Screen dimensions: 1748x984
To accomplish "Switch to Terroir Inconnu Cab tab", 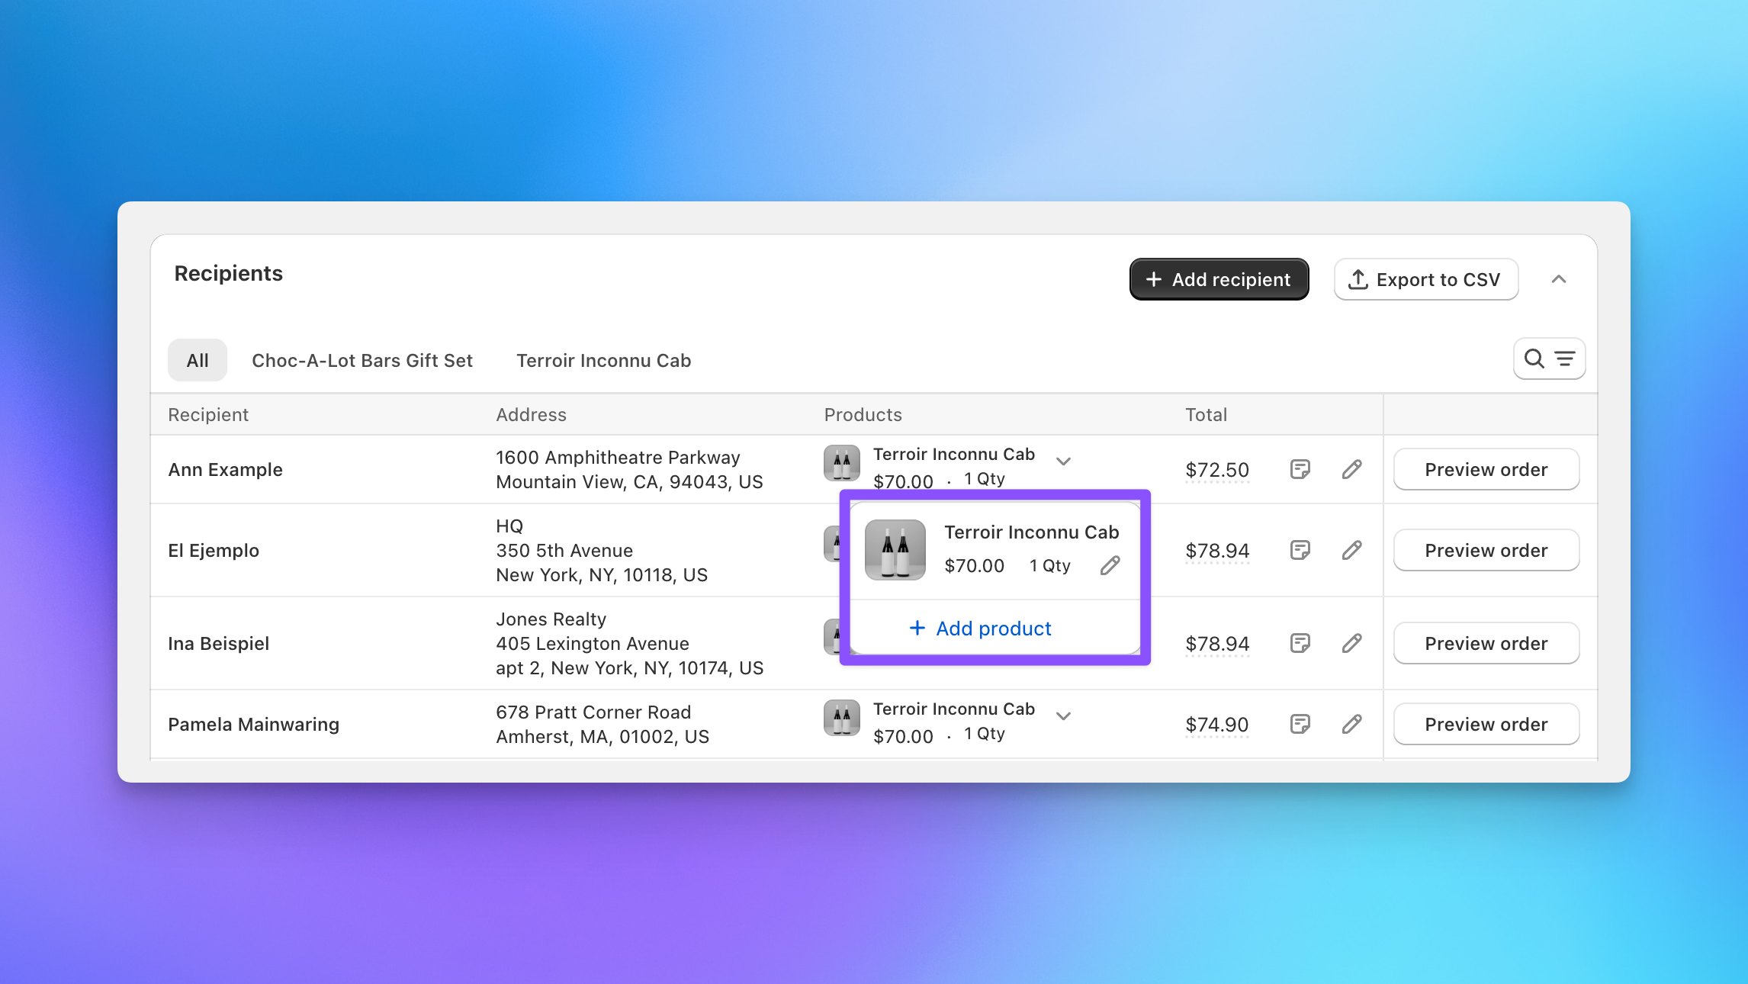I will [604, 360].
